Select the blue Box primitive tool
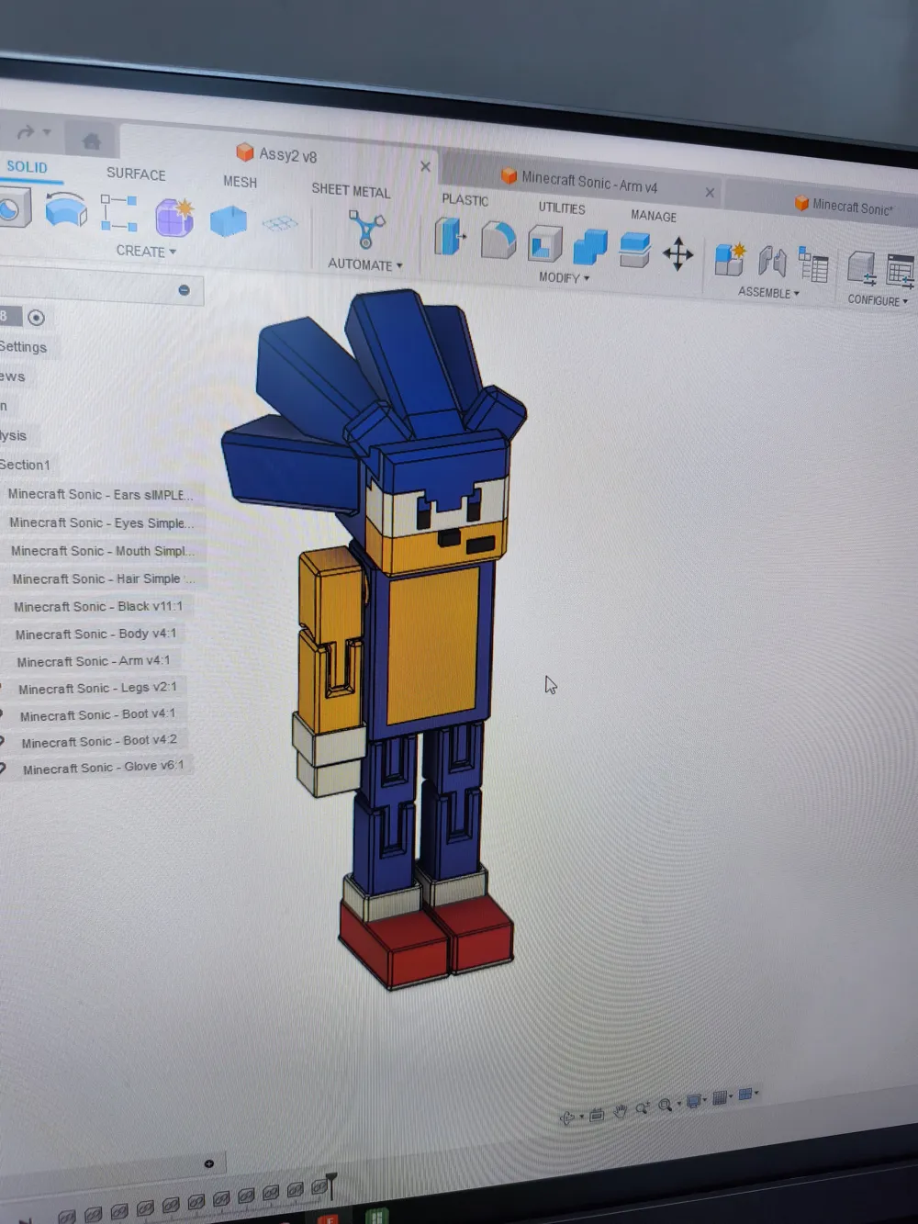918x1224 pixels. coord(228,221)
